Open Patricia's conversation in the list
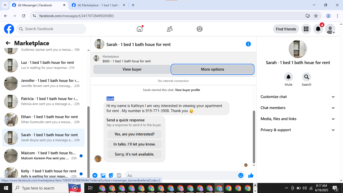The height and width of the screenshot is (193, 343). (43, 101)
